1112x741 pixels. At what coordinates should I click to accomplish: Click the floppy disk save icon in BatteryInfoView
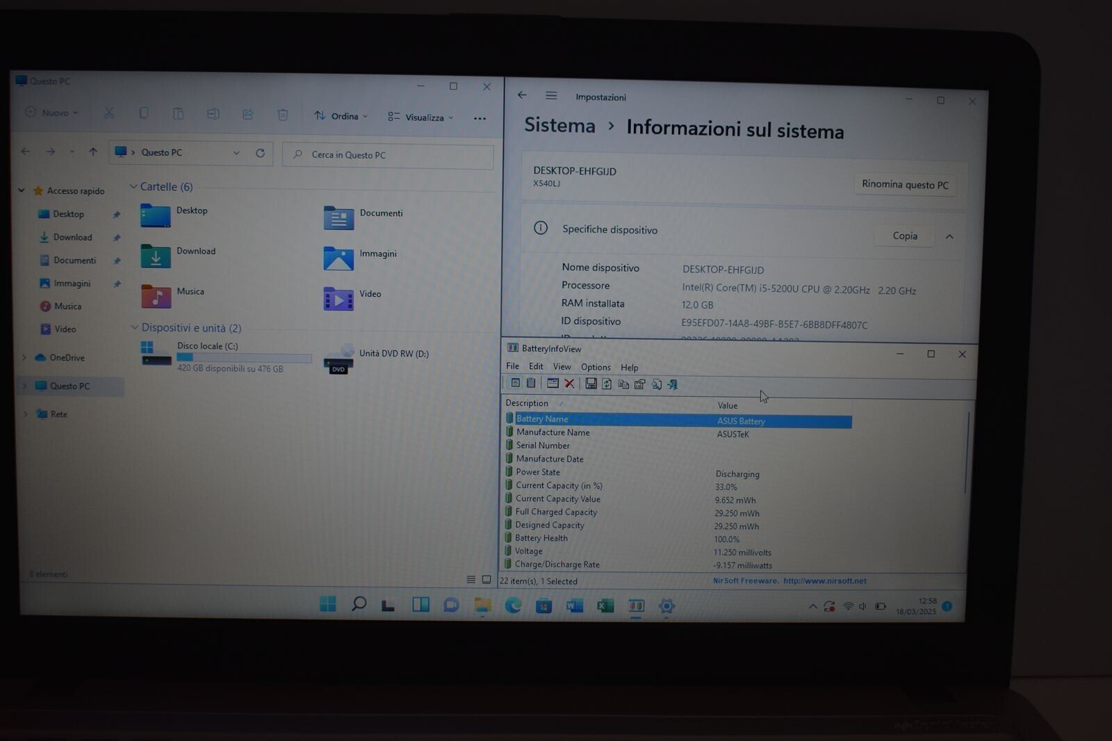[591, 384]
